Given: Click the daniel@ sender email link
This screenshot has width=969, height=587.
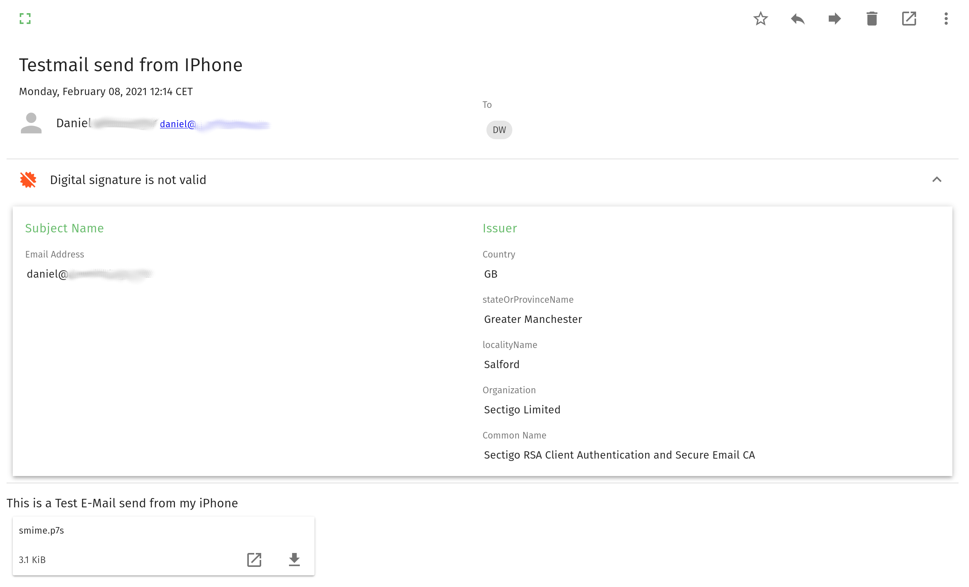Looking at the screenshot, I should (178, 124).
